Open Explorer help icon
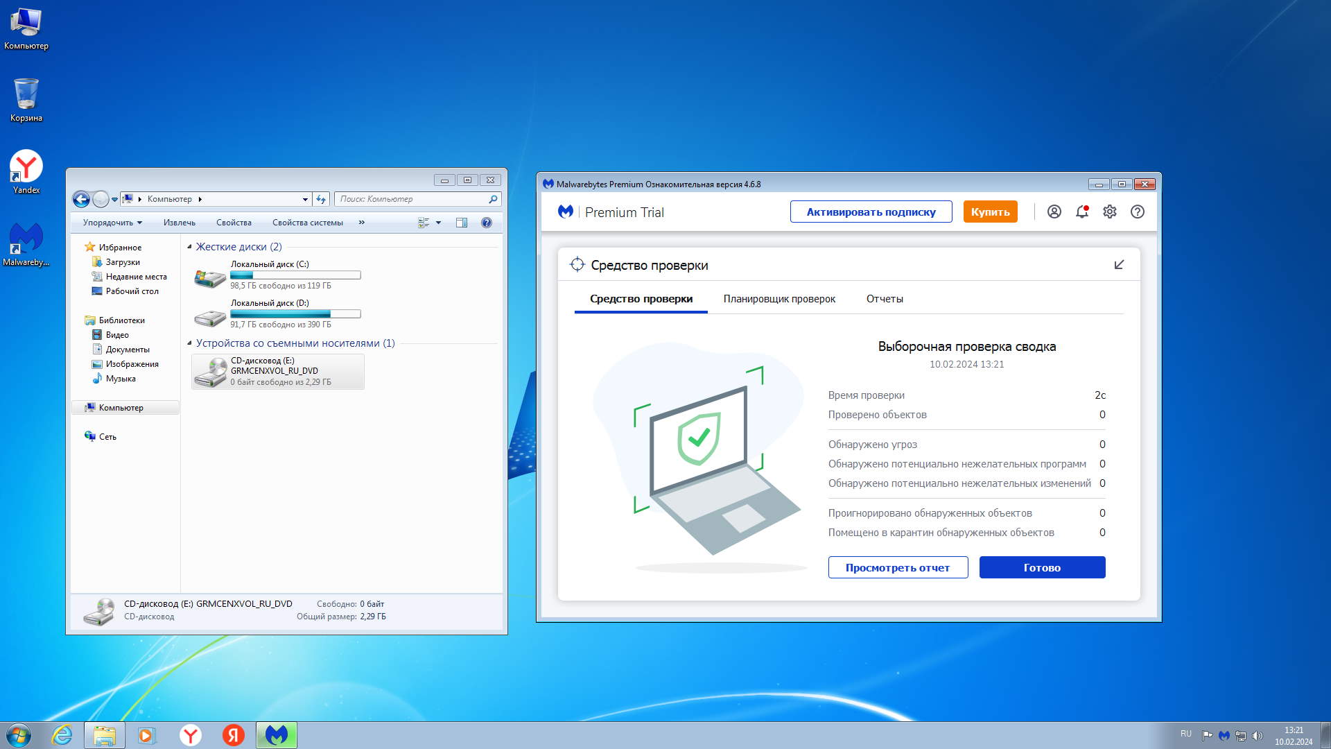This screenshot has width=1331, height=749. tap(487, 223)
